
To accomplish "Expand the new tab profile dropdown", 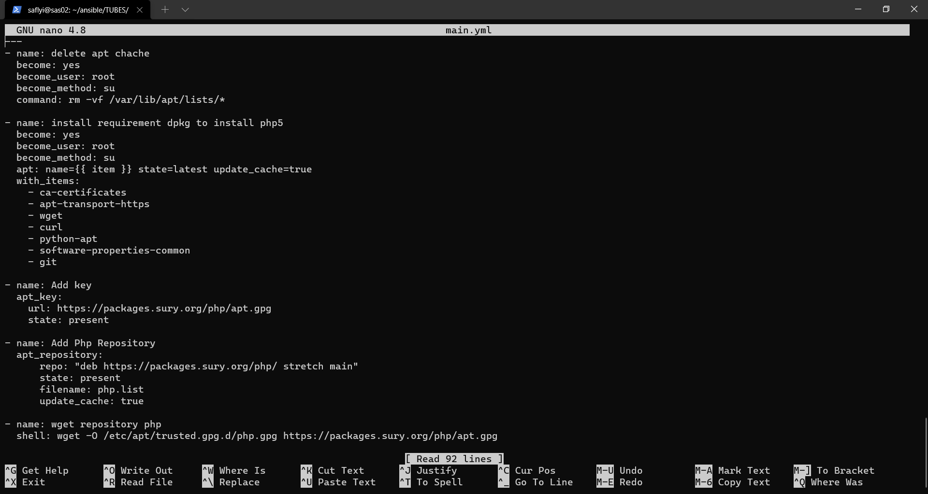I will (185, 10).
